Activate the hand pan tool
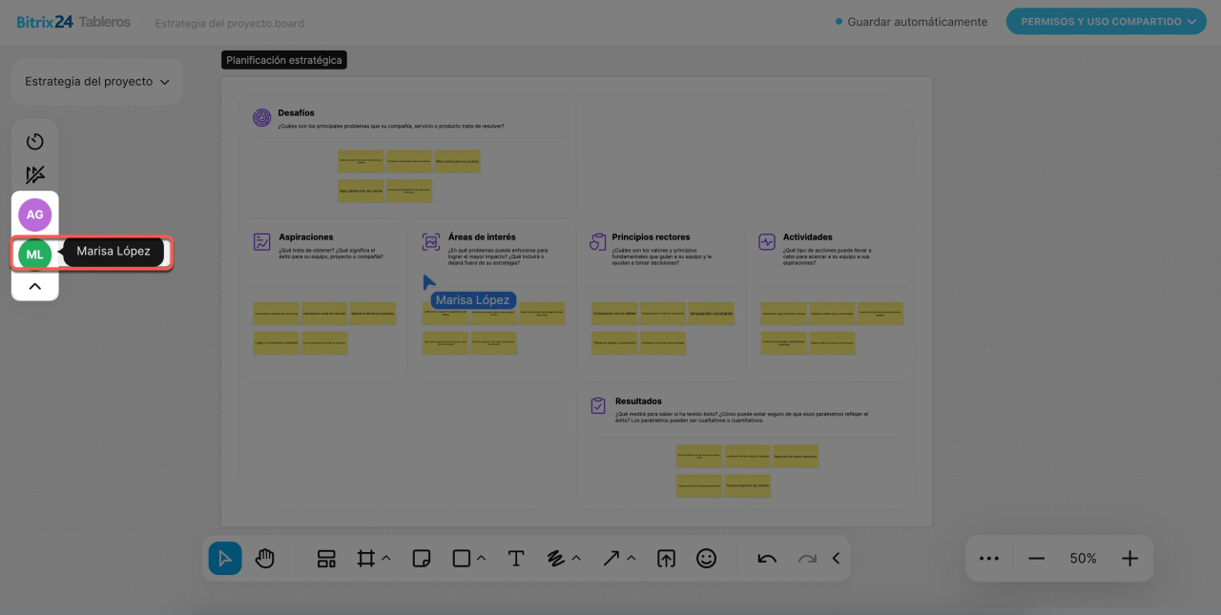 pos(265,559)
